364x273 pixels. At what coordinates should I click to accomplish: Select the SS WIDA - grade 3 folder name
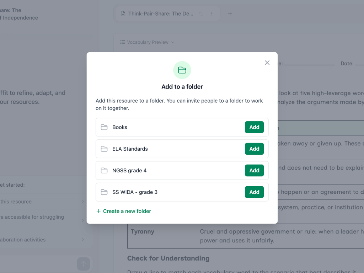pos(135,192)
